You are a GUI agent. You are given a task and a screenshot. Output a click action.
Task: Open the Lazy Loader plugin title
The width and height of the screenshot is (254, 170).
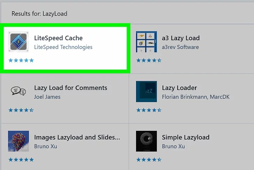pos(179,88)
